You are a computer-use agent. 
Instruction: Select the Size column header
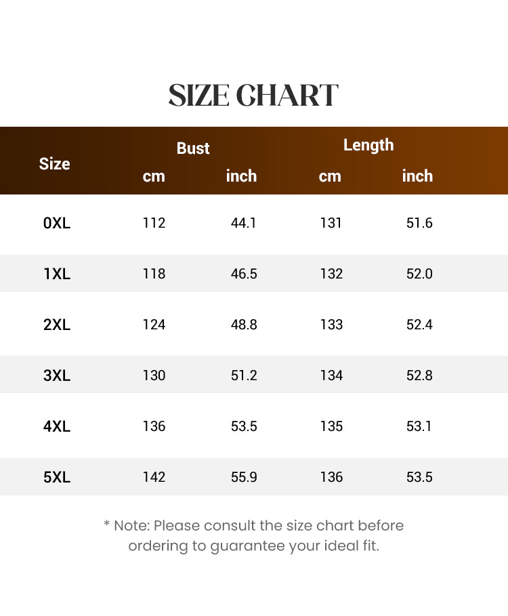55,164
